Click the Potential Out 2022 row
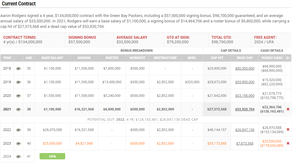 [x=143, y=119]
